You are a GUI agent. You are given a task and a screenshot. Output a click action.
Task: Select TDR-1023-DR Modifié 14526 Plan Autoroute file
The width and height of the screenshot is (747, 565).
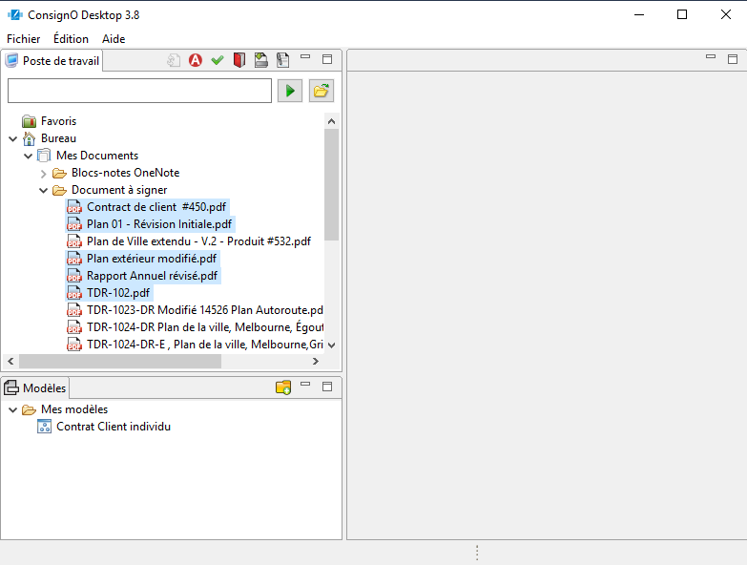pyautogui.click(x=205, y=309)
